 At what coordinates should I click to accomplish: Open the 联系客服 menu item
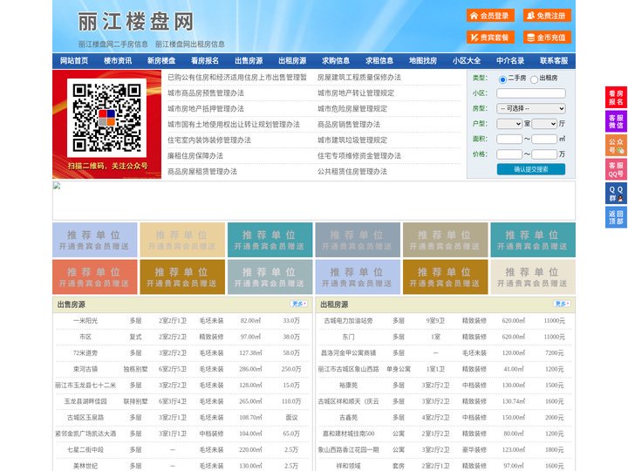point(554,61)
